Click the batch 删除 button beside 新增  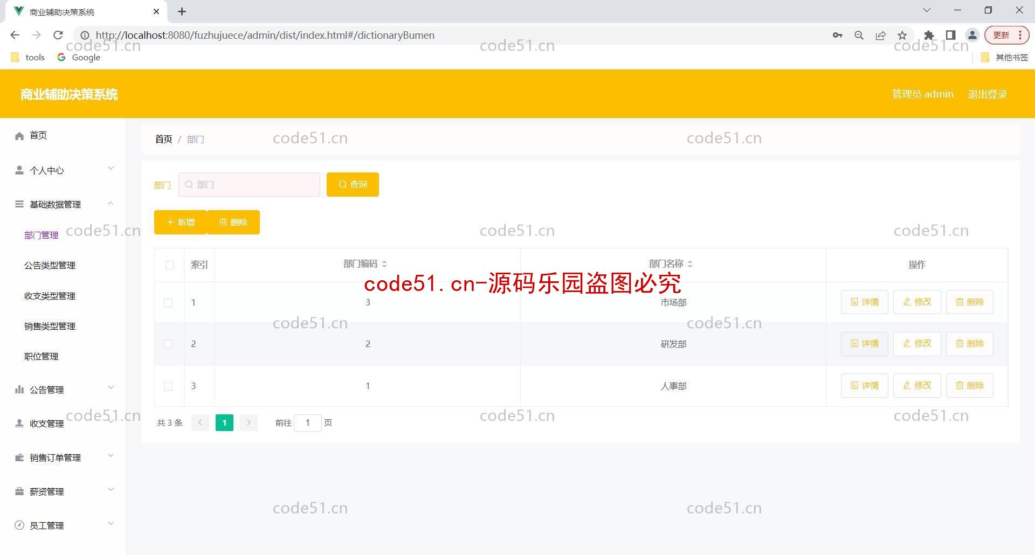[x=233, y=222]
